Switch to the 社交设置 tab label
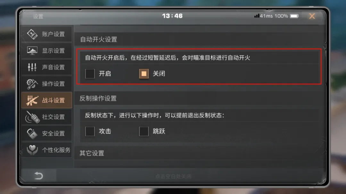 click(x=54, y=117)
